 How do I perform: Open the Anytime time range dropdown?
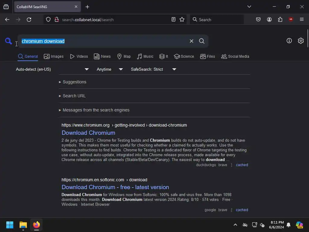(x=110, y=69)
